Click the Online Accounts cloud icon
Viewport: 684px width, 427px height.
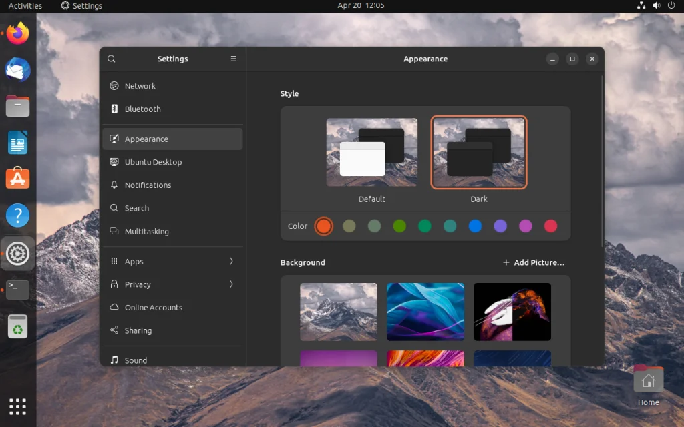point(114,308)
